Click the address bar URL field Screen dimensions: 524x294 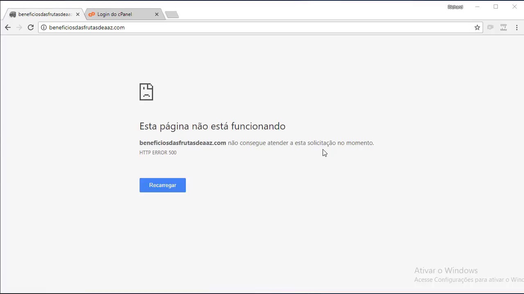260,27
